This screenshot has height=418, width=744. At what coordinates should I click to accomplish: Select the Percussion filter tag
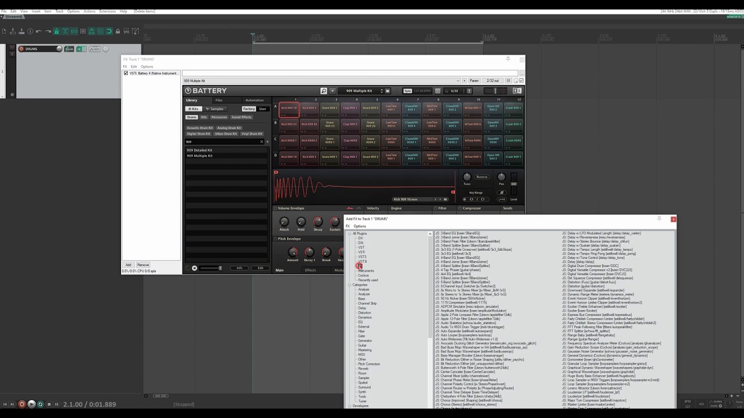pyautogui.click(x=219, y=117)
